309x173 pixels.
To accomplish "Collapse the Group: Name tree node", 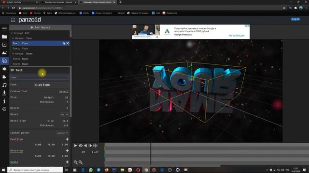I will tap(13, 53).
